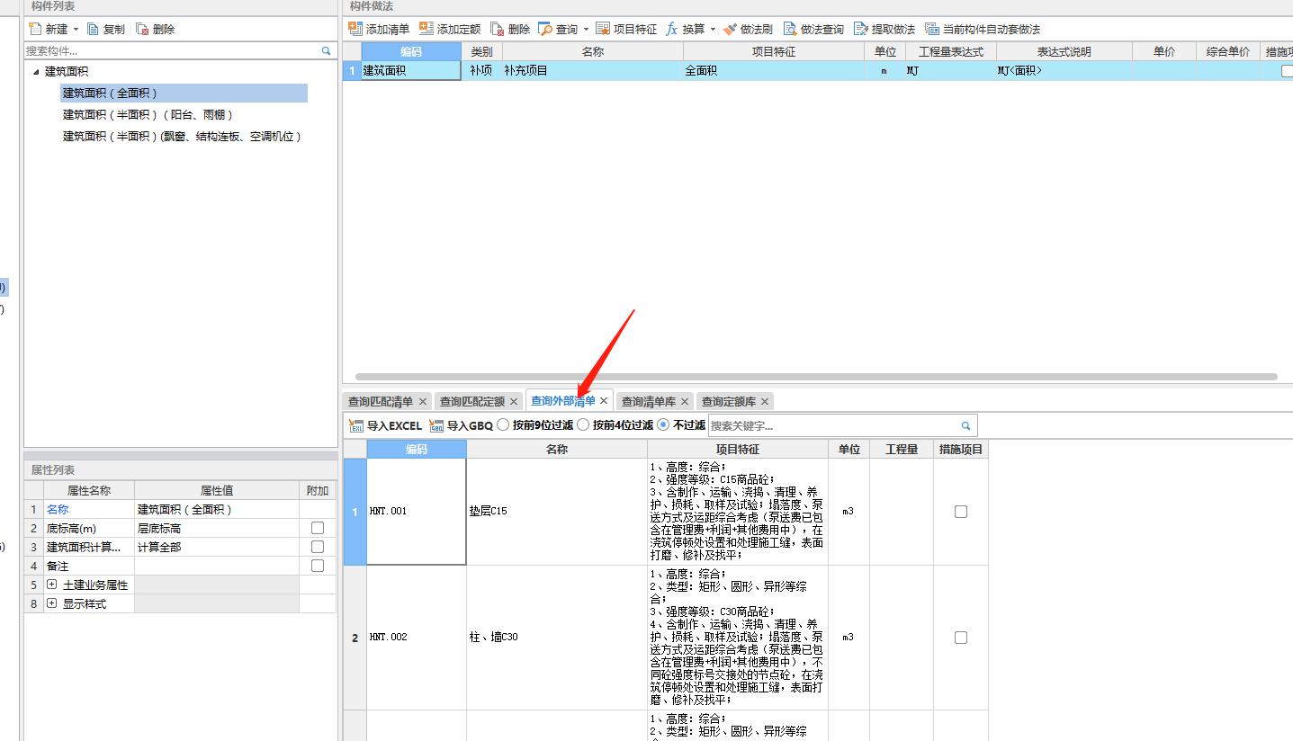Click the 导入EXCEL icon
This screenshot has width=1293, height=741.
click(355, 425)
